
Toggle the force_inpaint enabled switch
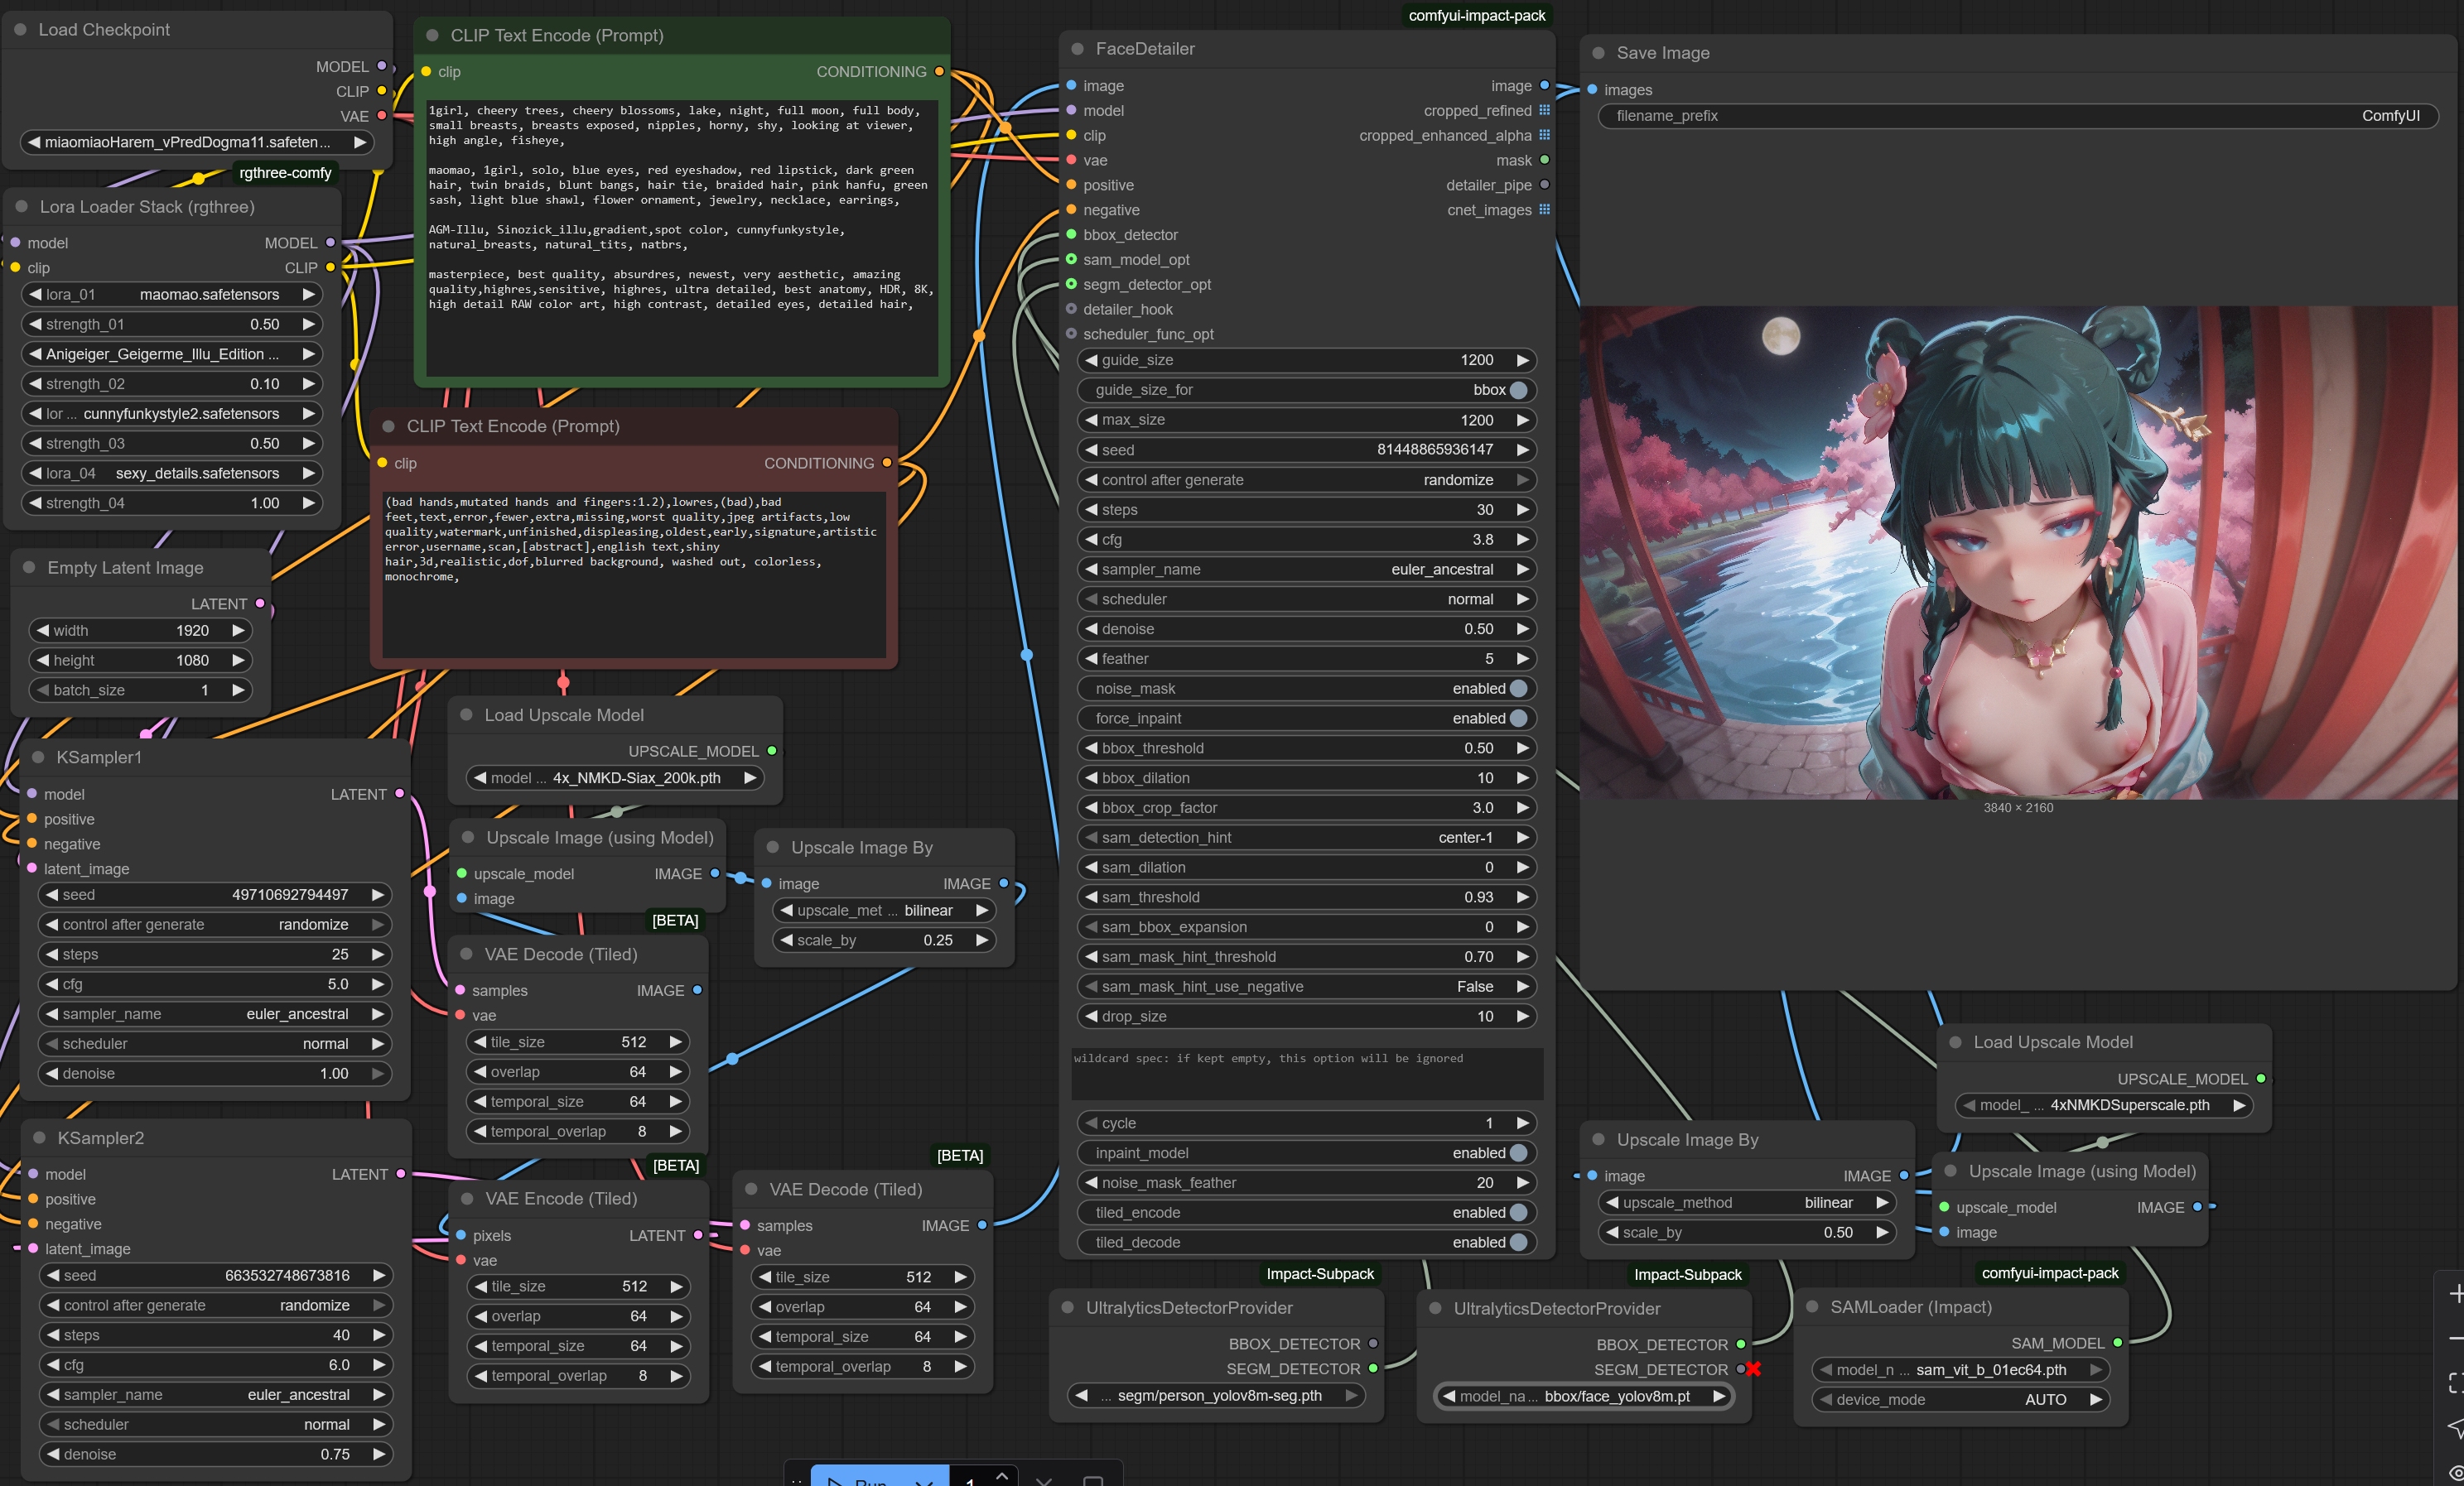(x=1518, y=719)
